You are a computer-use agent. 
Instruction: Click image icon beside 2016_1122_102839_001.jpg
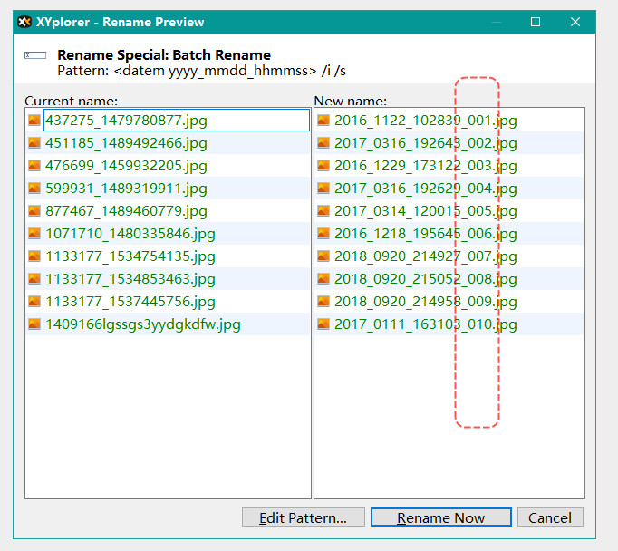[x=323, y=120]
